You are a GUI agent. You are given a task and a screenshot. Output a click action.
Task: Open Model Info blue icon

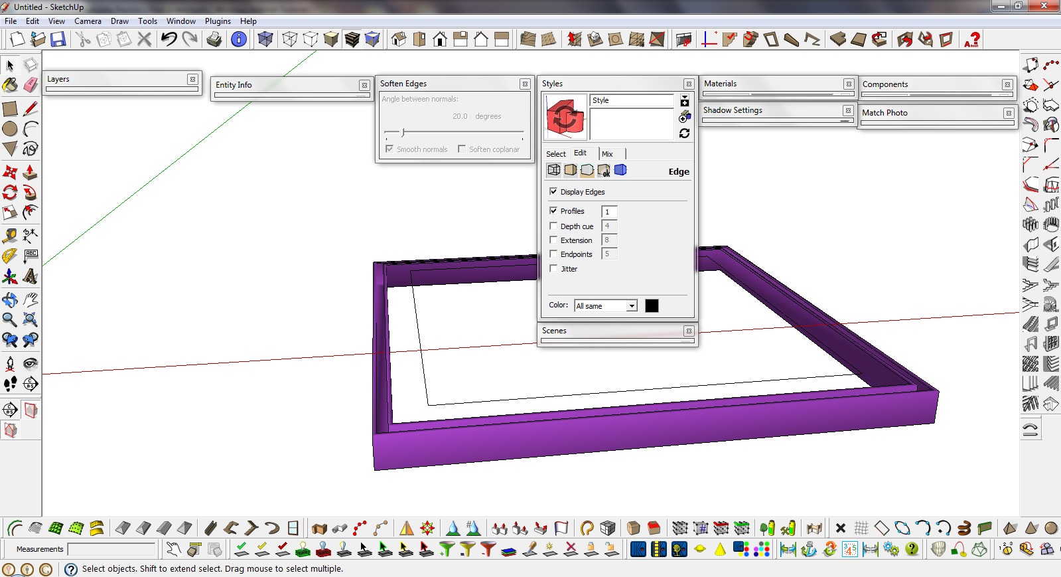pos(239,39)
